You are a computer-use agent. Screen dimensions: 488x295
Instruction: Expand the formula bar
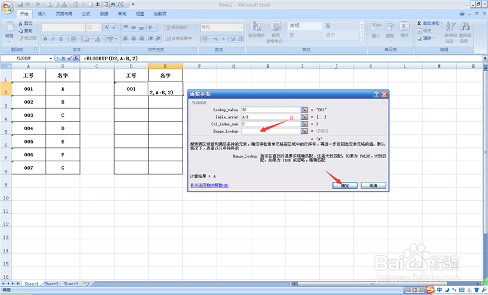click(x=485, y=58)
